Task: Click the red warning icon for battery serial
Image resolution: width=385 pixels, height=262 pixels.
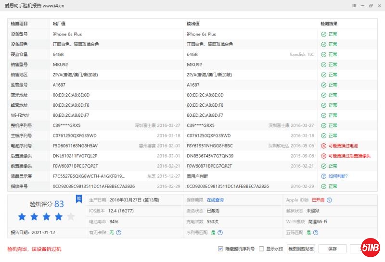Action: click(x=323, y=146)
